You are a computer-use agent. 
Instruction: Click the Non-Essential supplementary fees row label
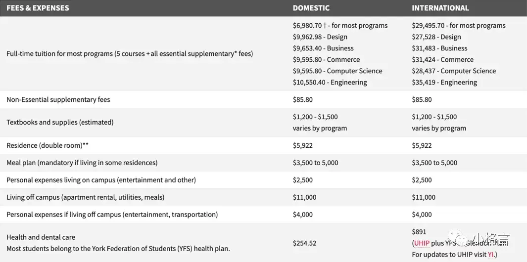[x=58, y=99]
